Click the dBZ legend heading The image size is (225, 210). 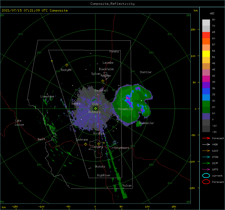pos(212,13)
